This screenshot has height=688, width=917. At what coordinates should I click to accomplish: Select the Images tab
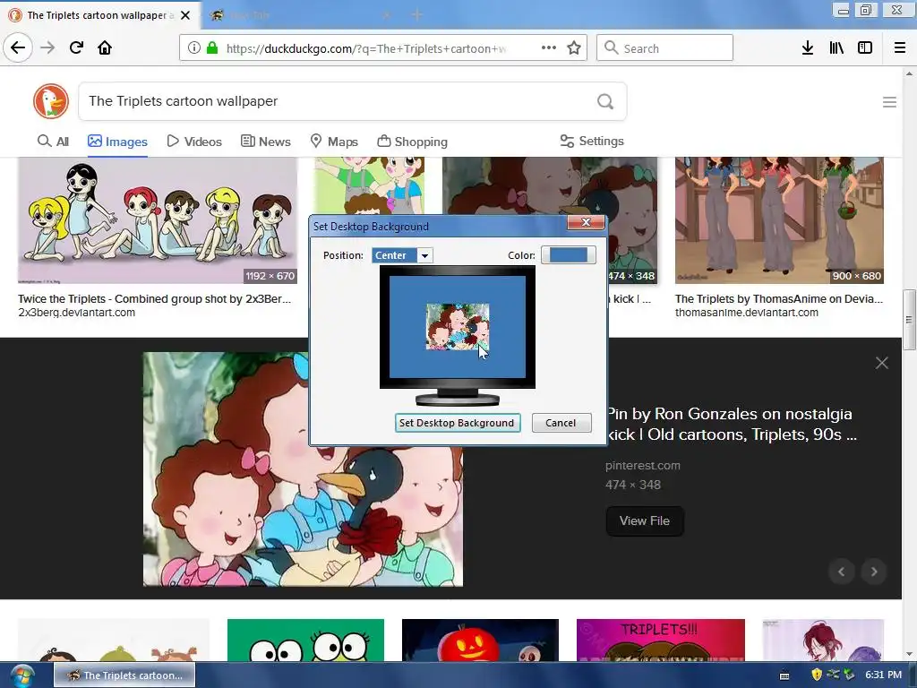tap(117, 141)
